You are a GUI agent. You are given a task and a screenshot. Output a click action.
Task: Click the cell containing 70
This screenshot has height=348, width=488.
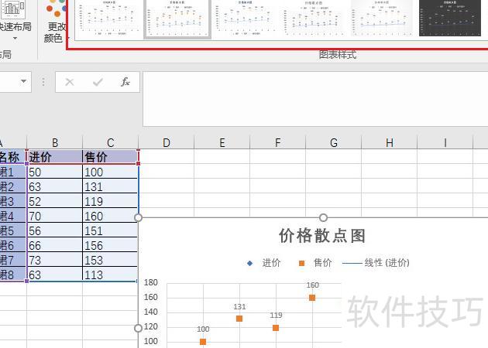click(55, 216)
